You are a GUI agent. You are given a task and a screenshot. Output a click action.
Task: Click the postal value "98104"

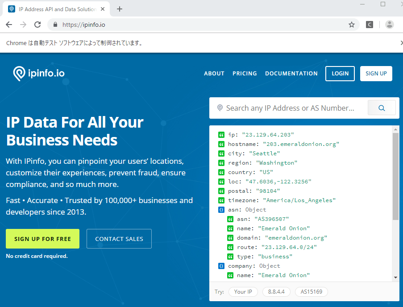[268, 191]
